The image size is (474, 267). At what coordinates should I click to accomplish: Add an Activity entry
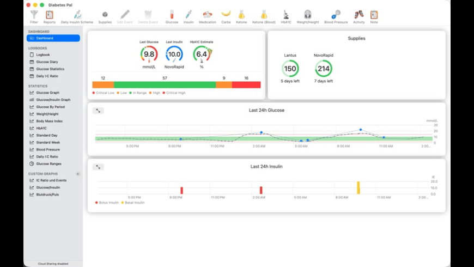359,17
